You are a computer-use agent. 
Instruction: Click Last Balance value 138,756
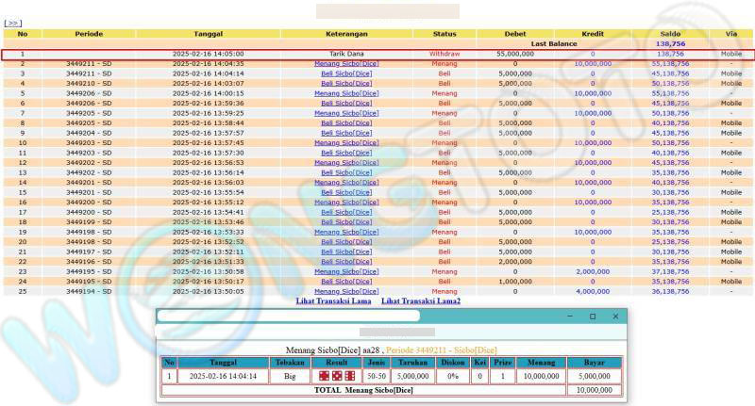(x=671, y=44)
